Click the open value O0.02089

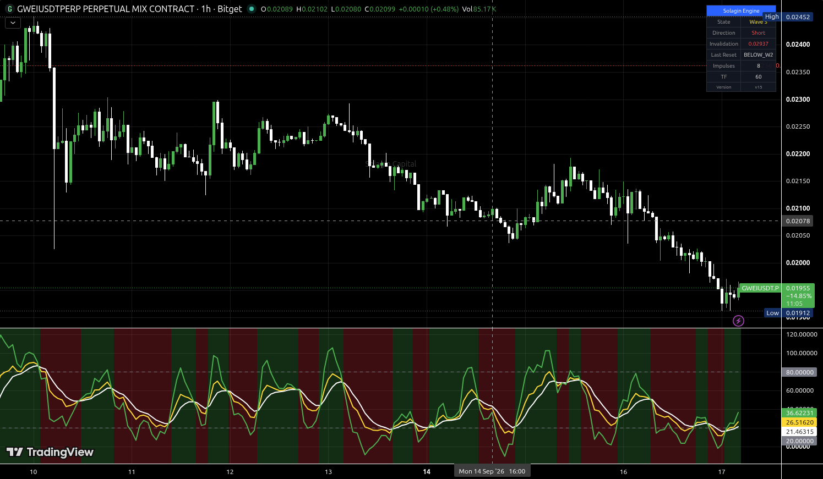[277, 9]
